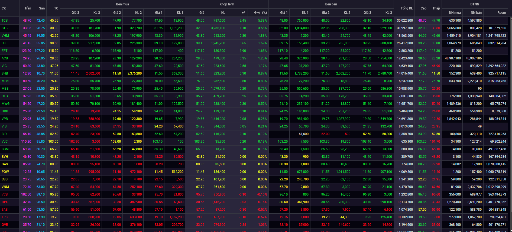
Task: Open the SSB ticker symbol
Action: pos(5,179)
